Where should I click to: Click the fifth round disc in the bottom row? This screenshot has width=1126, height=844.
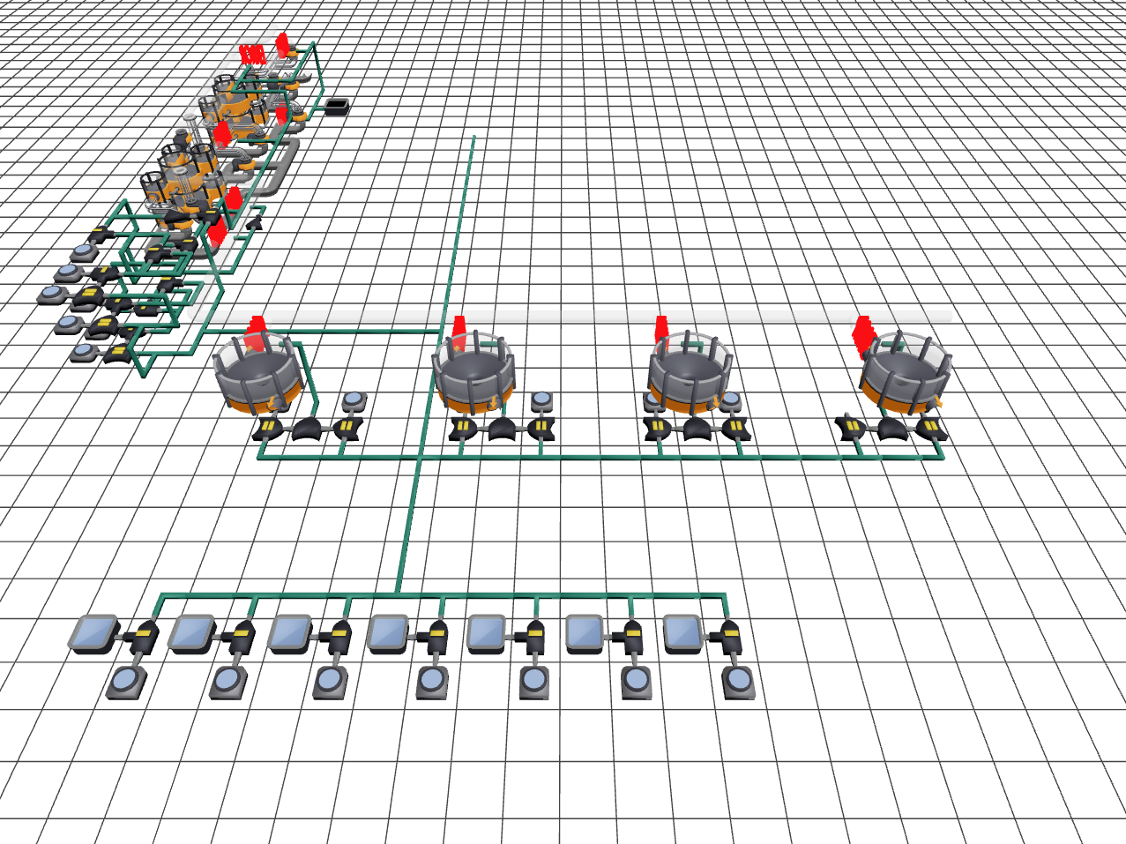534,683
